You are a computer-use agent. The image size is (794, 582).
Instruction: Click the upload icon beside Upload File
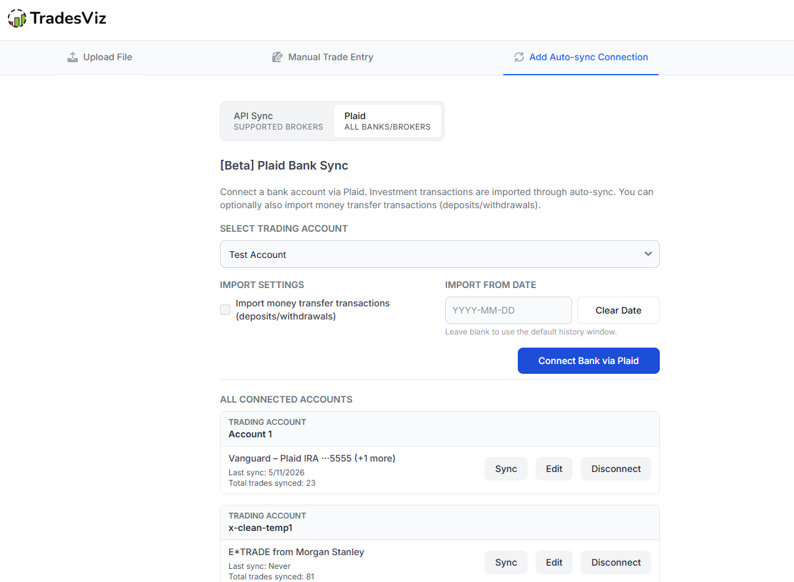(x=73, y=57)
